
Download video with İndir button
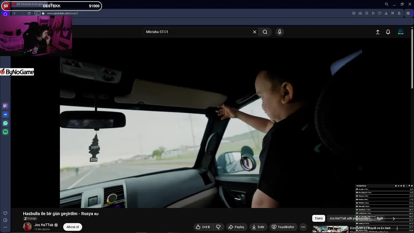click(x=258, y=227)
